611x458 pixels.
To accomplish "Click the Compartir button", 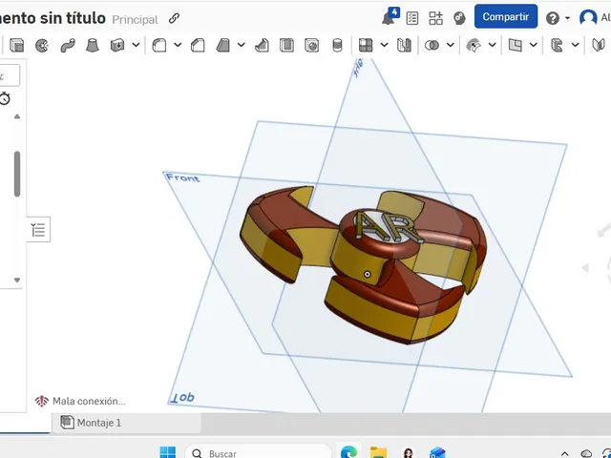I will point(506,17).
